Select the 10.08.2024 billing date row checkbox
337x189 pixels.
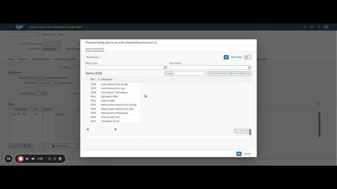point(10,114)
